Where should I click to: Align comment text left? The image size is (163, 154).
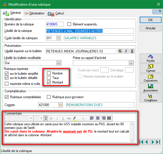[x=92, y=118]
